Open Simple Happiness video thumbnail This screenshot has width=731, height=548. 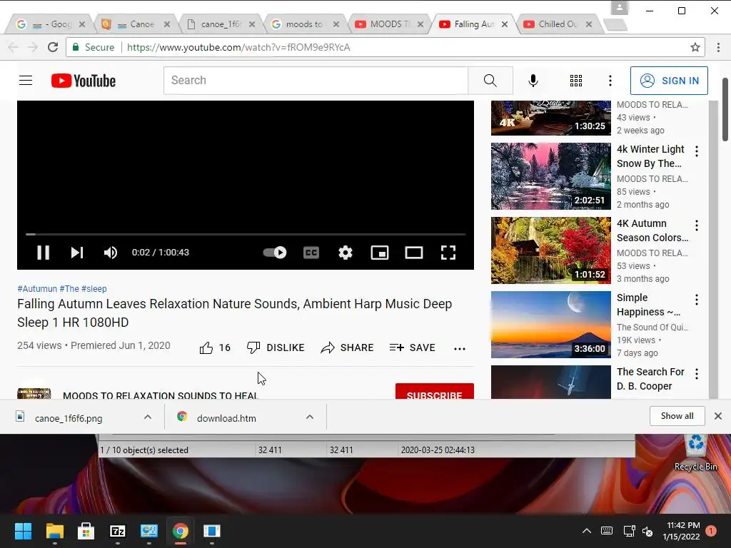[x=550, y=325]
